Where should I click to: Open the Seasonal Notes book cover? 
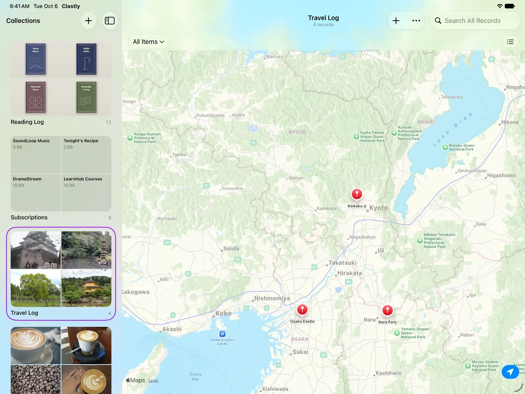(x=36, y=97)
